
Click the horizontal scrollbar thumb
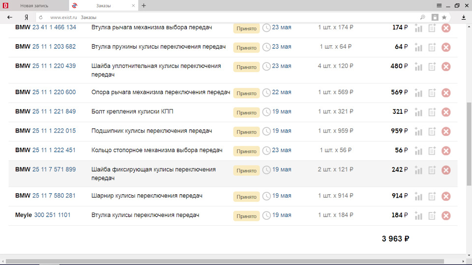(x=225, y=262)
